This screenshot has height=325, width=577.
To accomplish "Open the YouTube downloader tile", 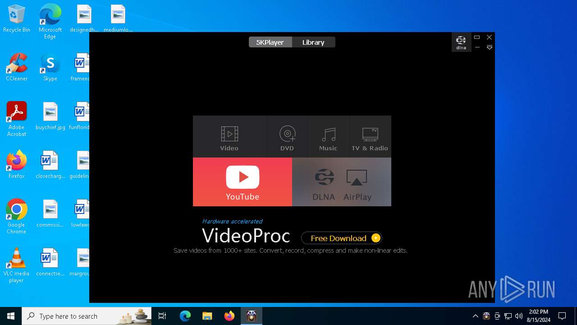I will 243,182.
